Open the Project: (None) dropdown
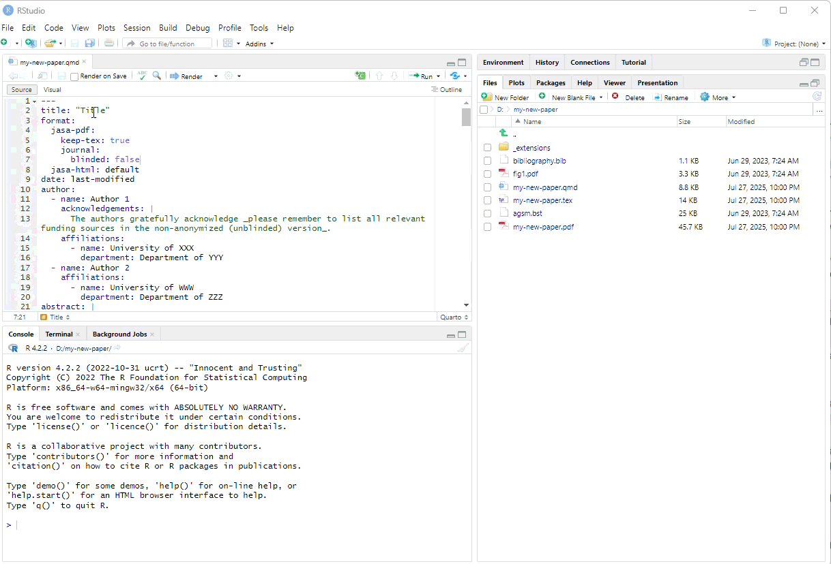The image size is (831, 564). click(795, 44)
